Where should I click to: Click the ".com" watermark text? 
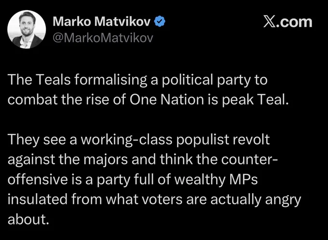[x=294, y=22]
